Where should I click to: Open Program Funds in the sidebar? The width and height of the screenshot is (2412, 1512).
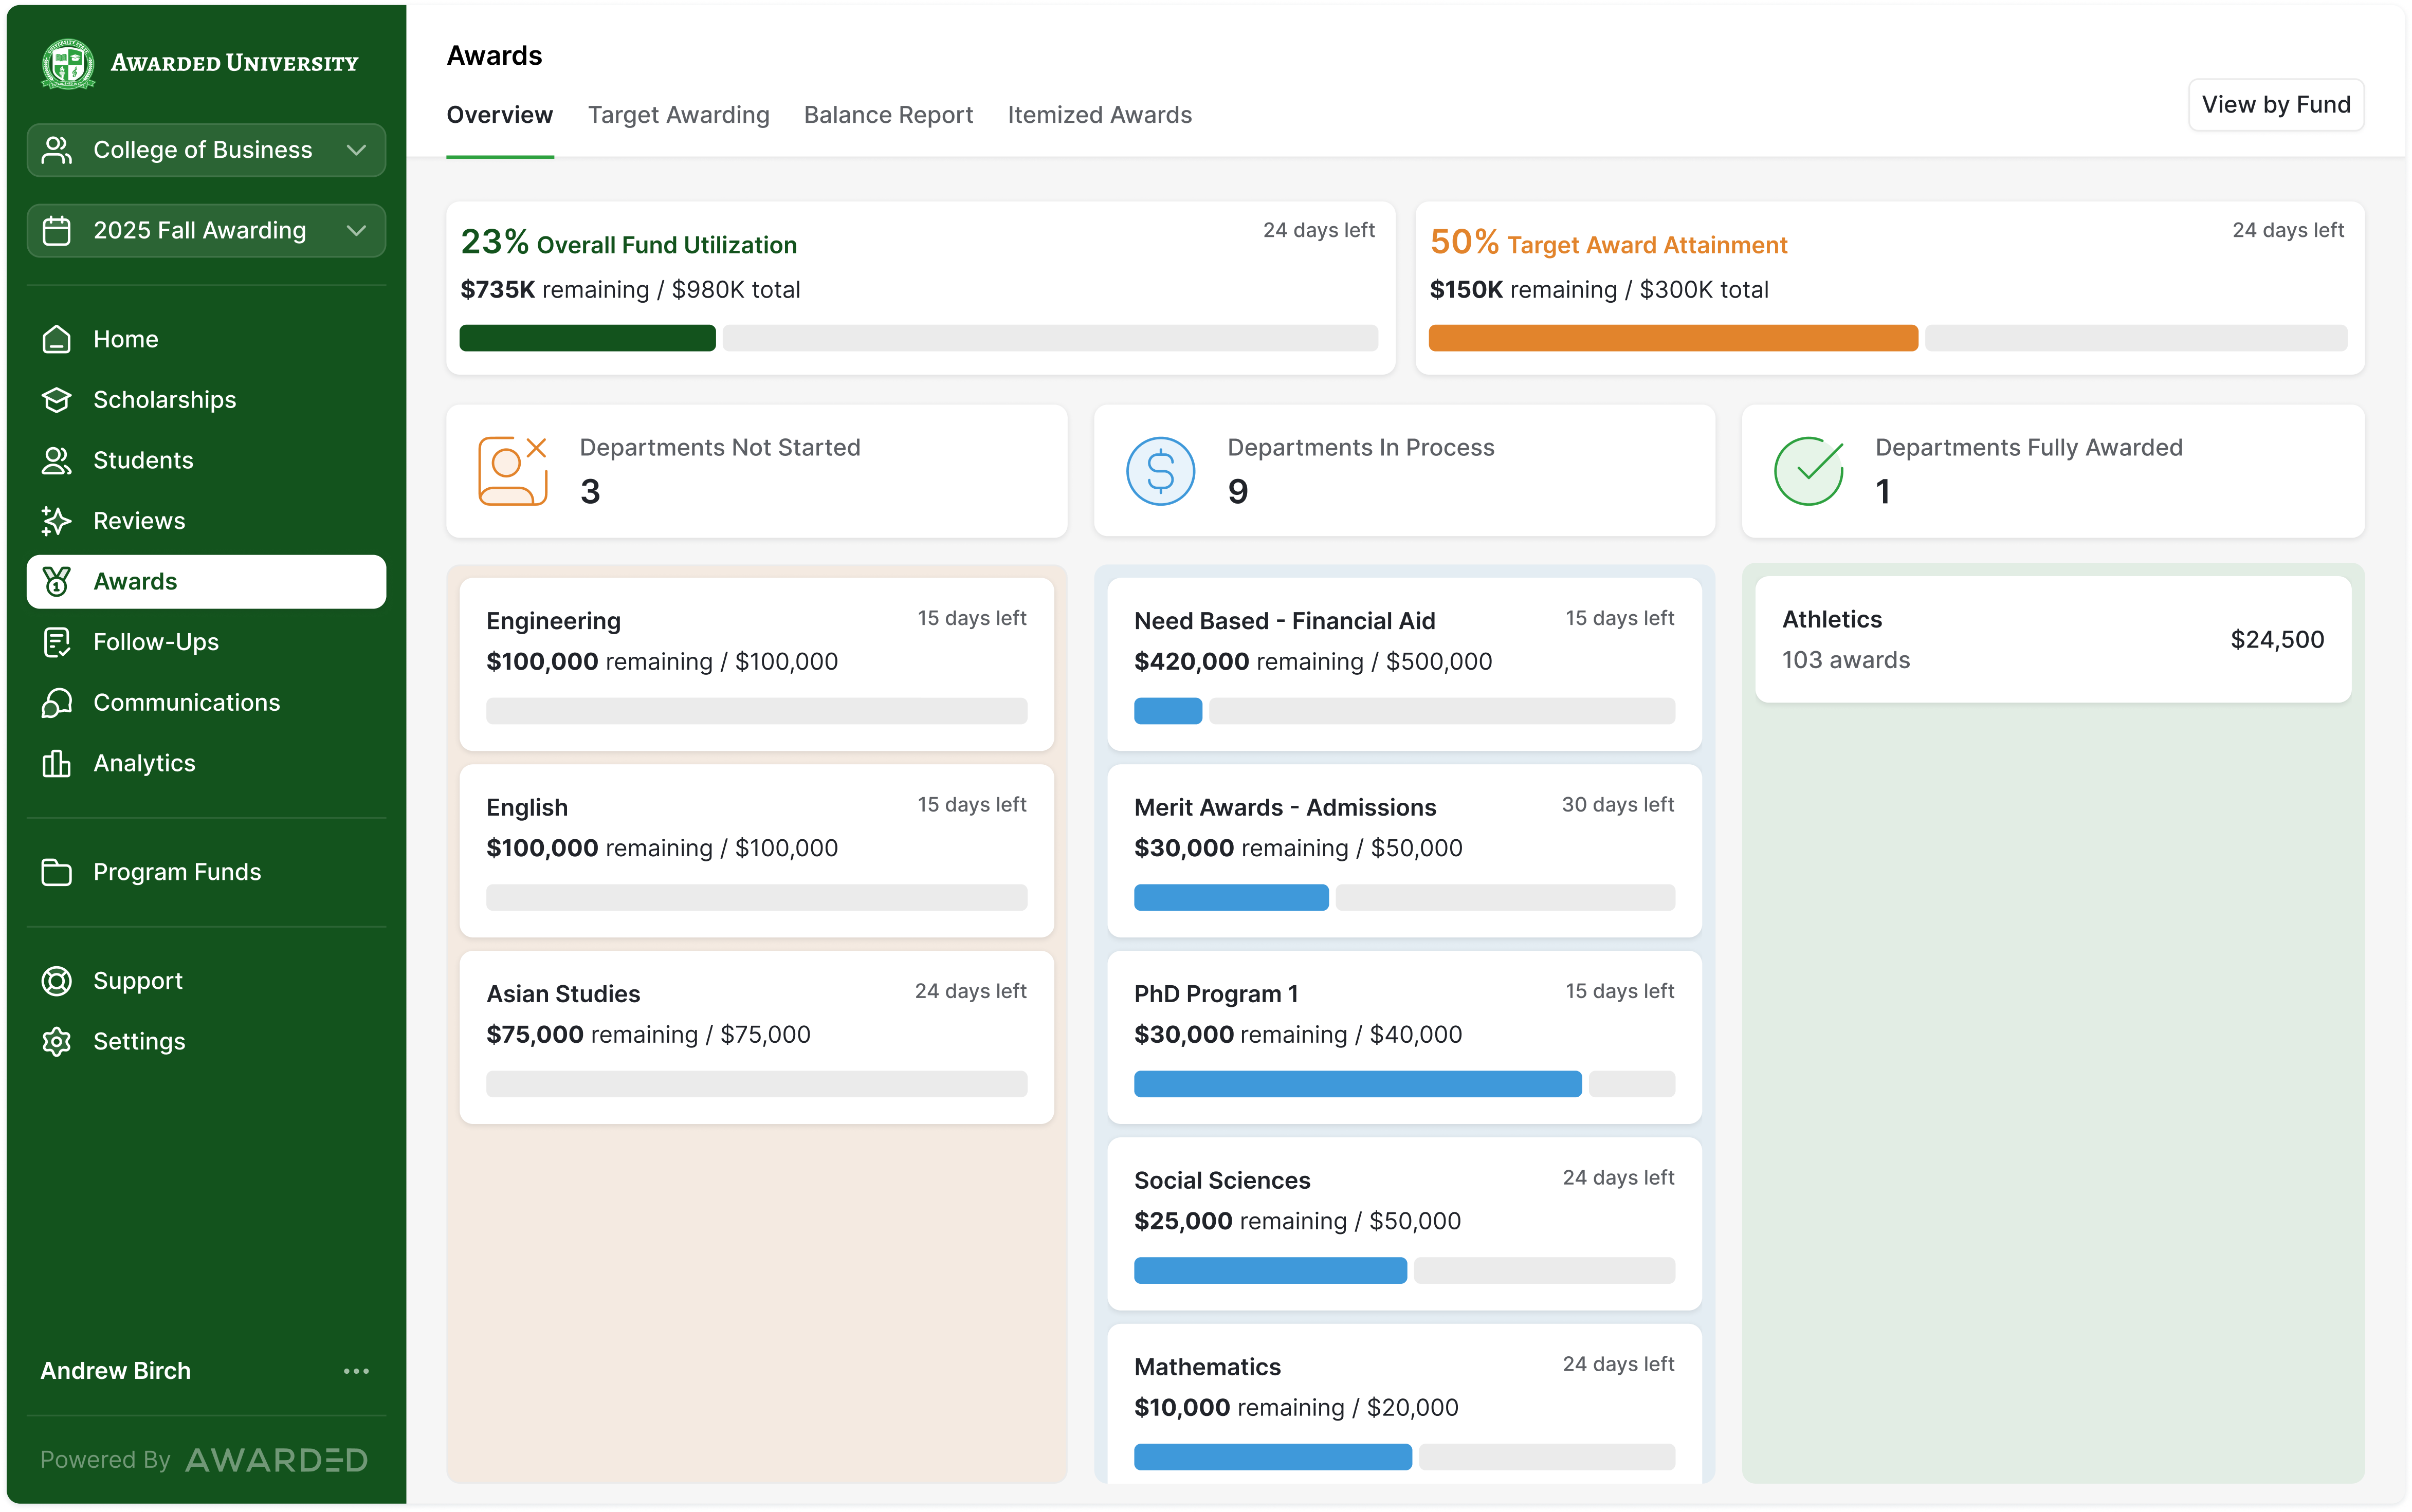[206, 872]
